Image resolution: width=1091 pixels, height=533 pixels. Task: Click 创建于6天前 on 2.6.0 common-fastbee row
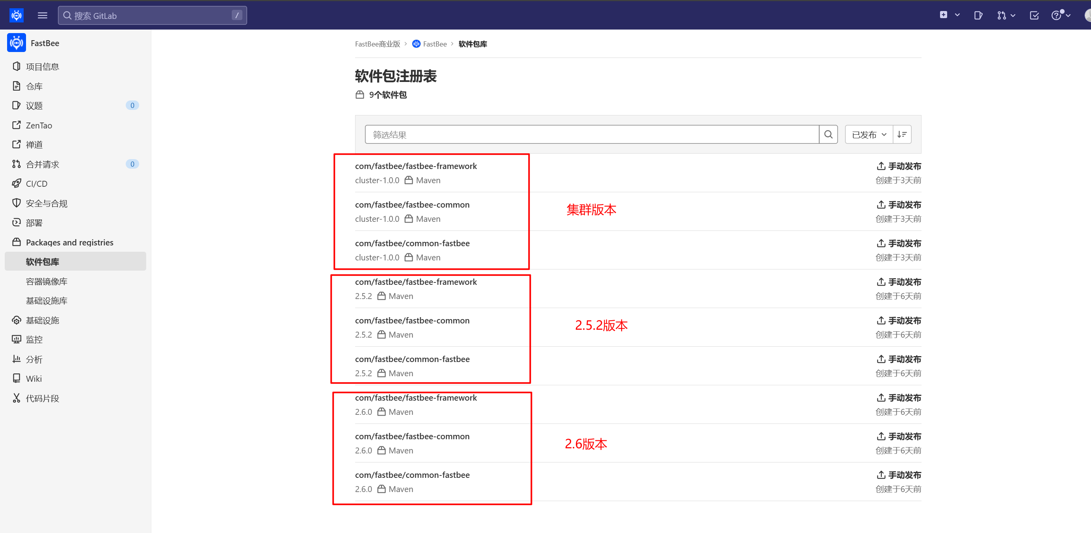tap(898, 489)
